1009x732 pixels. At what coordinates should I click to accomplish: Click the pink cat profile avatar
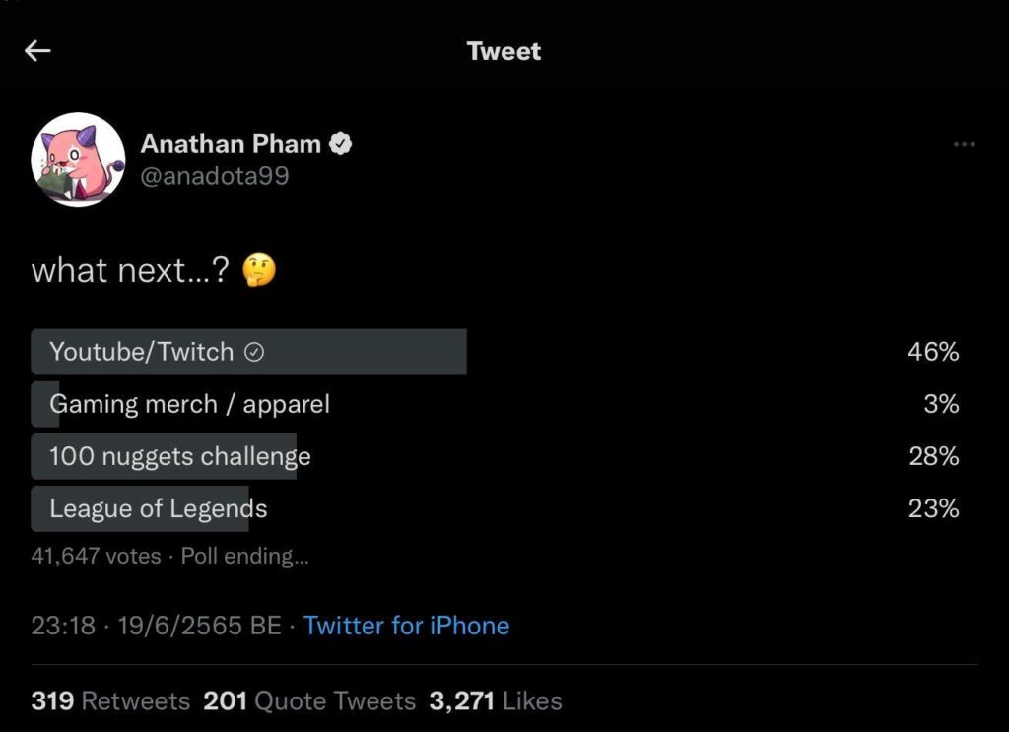pos(78,160)
